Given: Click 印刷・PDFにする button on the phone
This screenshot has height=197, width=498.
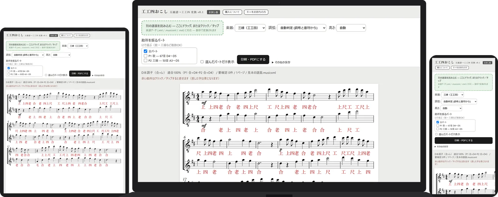Looking at the screenshot, I should point(463,140).
